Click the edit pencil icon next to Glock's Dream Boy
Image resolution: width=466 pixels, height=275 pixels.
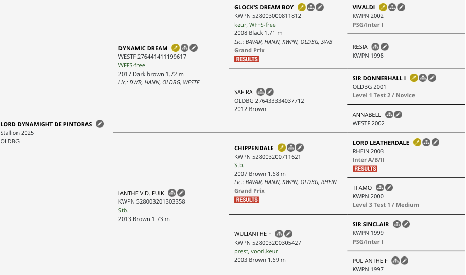click(320, 7)
